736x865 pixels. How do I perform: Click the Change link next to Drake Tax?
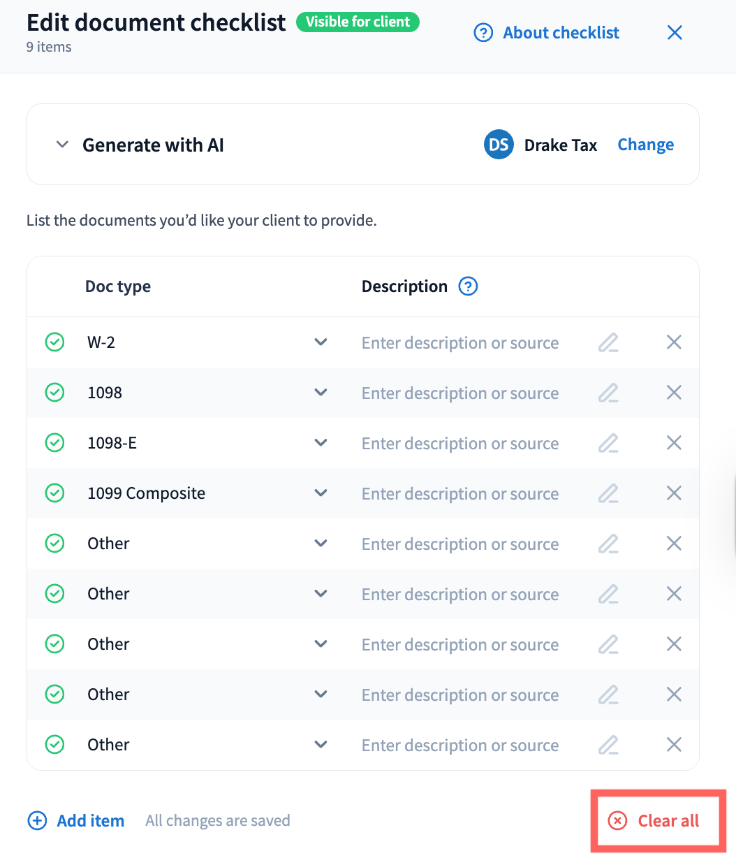coord(645,145)
